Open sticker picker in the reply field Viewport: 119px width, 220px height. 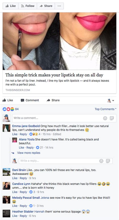(108, 161)
